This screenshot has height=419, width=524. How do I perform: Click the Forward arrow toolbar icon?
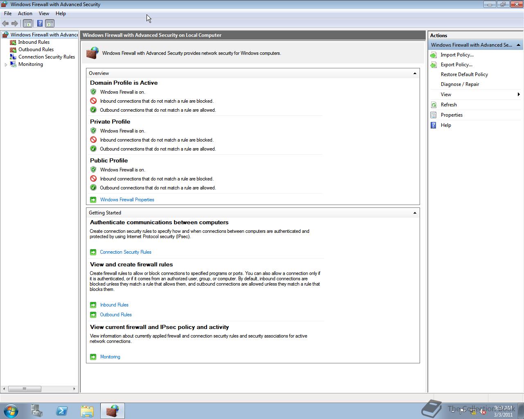[15, 23]
